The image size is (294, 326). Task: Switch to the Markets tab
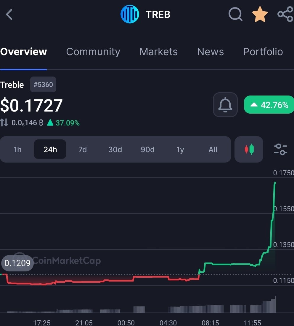(x=158, y=52)
